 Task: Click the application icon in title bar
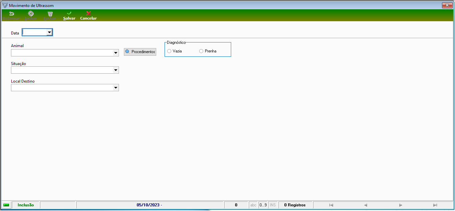pyautogui.click(x=5, y=5)
